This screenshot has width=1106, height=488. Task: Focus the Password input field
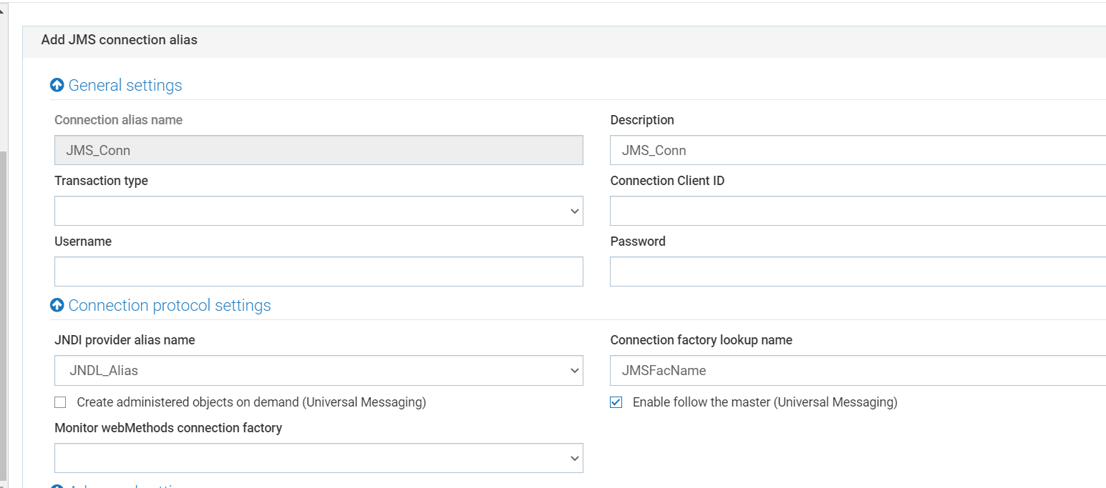[x=857, y=272]
